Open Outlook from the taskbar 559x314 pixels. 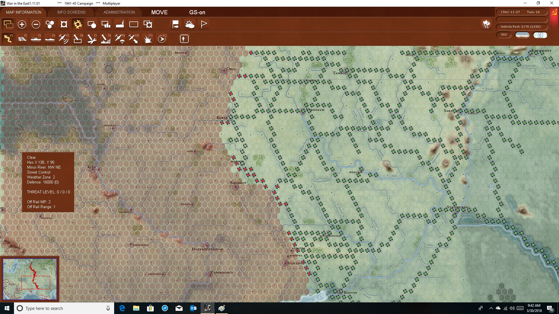(x=193, y=308)
